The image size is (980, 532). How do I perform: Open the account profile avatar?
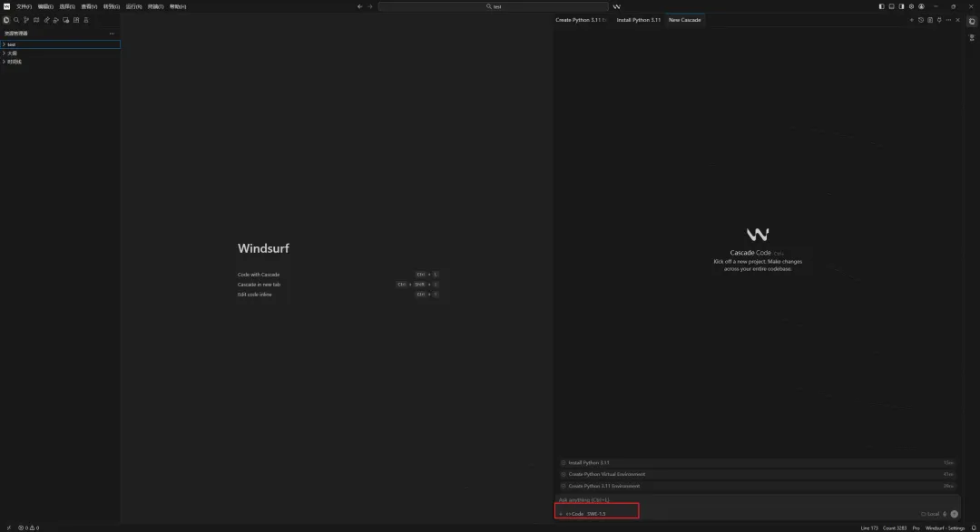pyautogui.click(x=921, y=6)
